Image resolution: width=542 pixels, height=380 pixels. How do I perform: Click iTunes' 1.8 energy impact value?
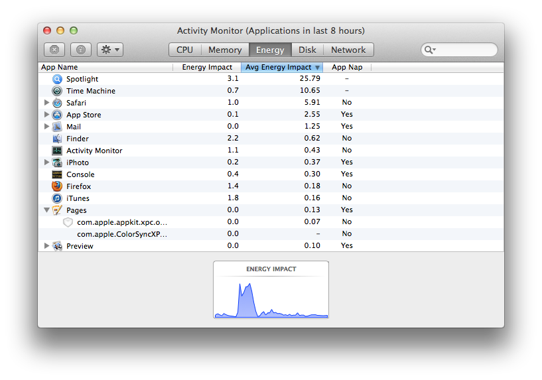tap(233, 198)
